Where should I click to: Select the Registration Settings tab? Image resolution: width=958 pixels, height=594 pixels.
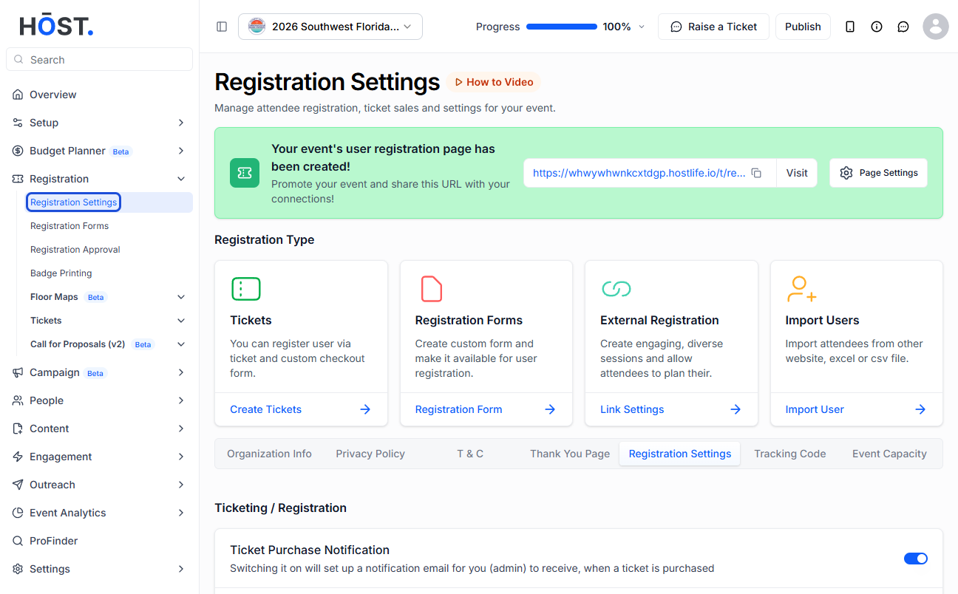coord(680,454)
